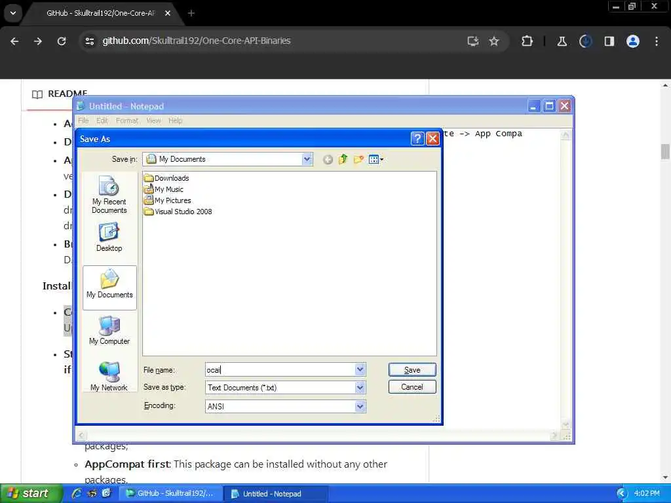Click the browser forward arrow
The height and width of the screenshot is (503, 671).
(38, 41)
